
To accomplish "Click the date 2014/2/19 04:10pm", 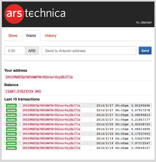I will pyautogui.click(x=112, y=138).
